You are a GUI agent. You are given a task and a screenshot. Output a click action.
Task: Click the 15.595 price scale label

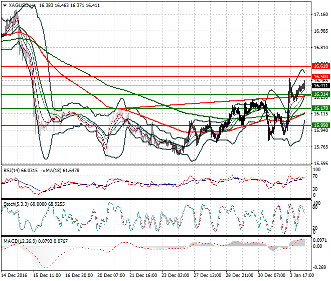tap(321, 163)
